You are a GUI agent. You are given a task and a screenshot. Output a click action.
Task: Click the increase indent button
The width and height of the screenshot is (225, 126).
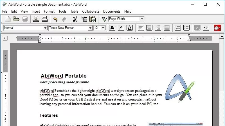(206, 28)
